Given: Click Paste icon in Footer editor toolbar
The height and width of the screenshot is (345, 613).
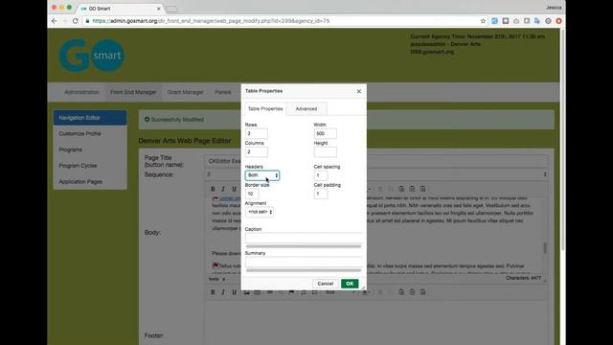Looking at the screenshot, I should [401, 292].
